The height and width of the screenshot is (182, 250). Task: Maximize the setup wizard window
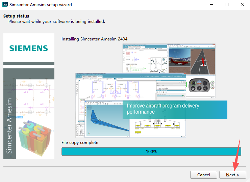226,5
